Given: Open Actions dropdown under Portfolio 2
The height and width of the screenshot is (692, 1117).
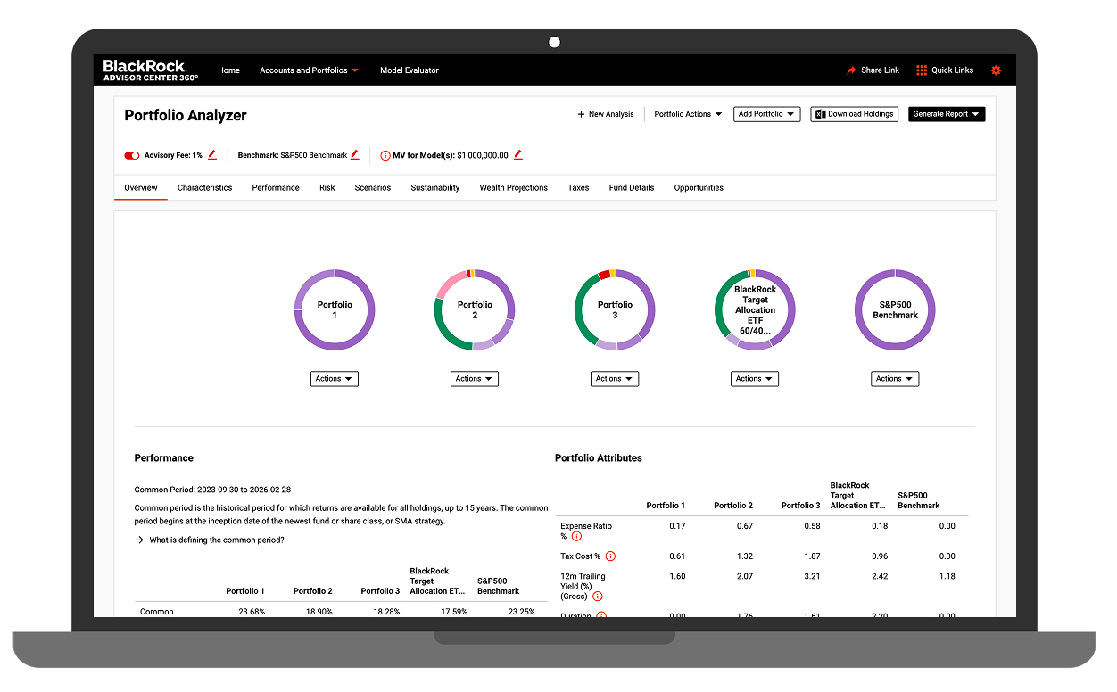Looking at the screenshot, I should tap(475, 379).
